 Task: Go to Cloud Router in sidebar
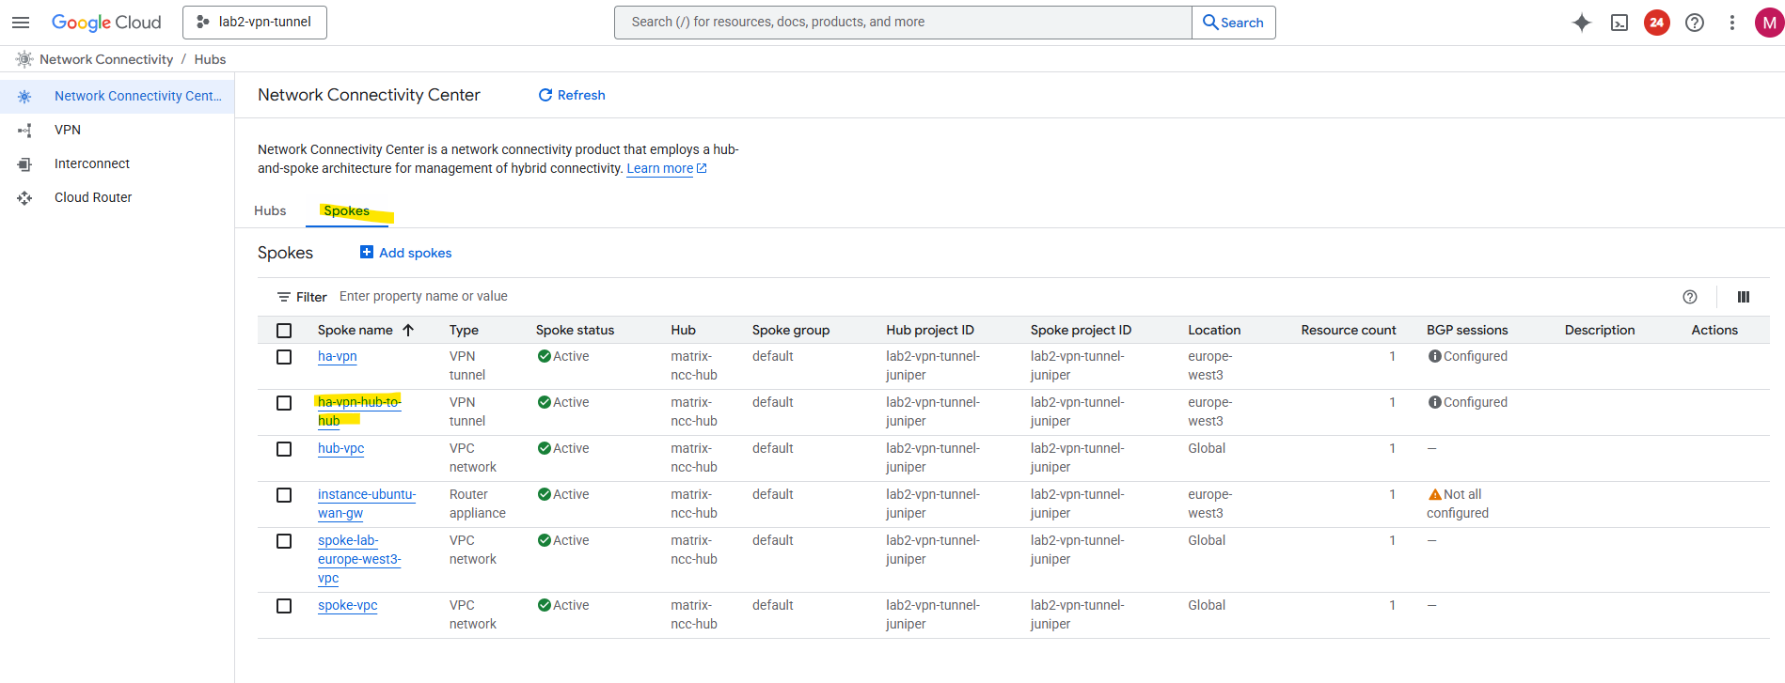[x=93, y=197]
